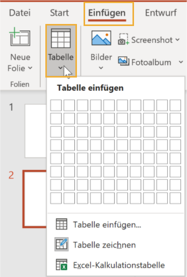Expand the Screenshot dropdown chevron

click(x=177, y=40)
